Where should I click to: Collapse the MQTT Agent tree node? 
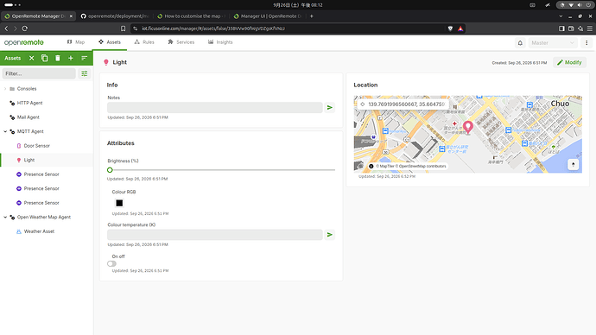point(5,131)
